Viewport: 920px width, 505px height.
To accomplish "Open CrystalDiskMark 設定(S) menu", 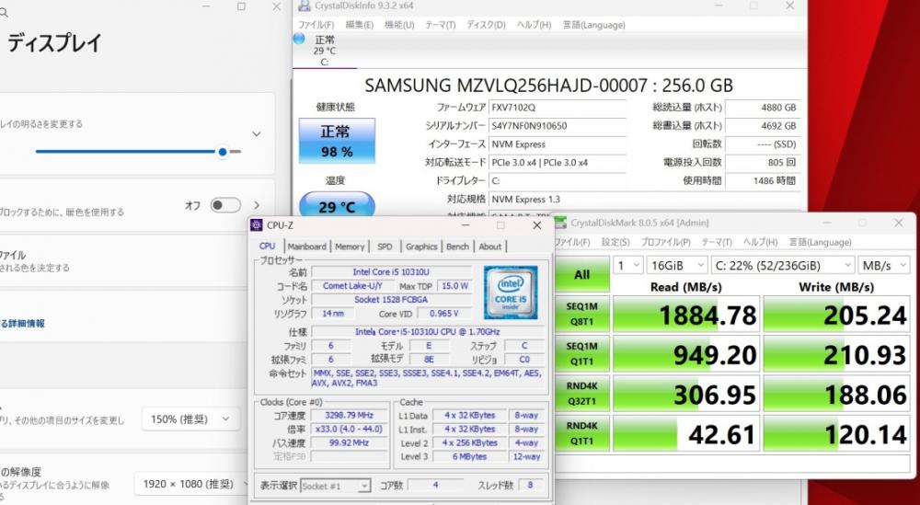I will click(x=615, y=242).
